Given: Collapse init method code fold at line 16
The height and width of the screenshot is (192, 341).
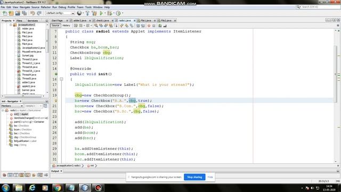Looking at the screenshot, I should pos(61,79).
